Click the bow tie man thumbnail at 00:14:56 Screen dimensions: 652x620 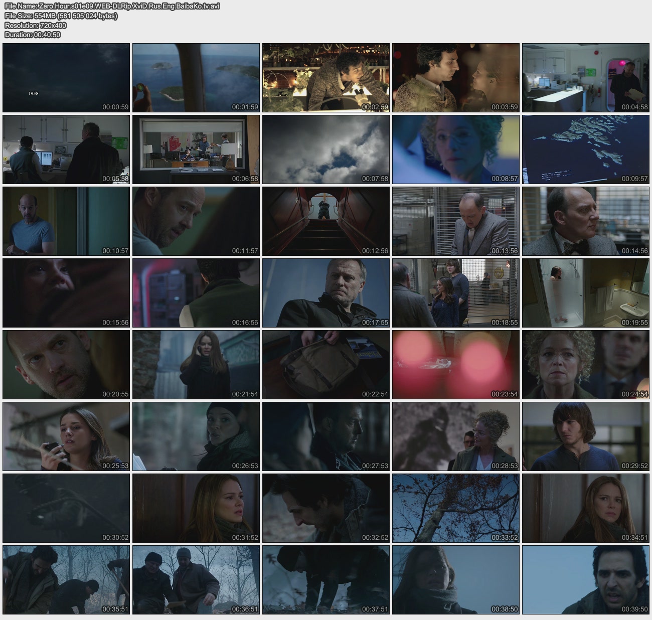(586, 221)
